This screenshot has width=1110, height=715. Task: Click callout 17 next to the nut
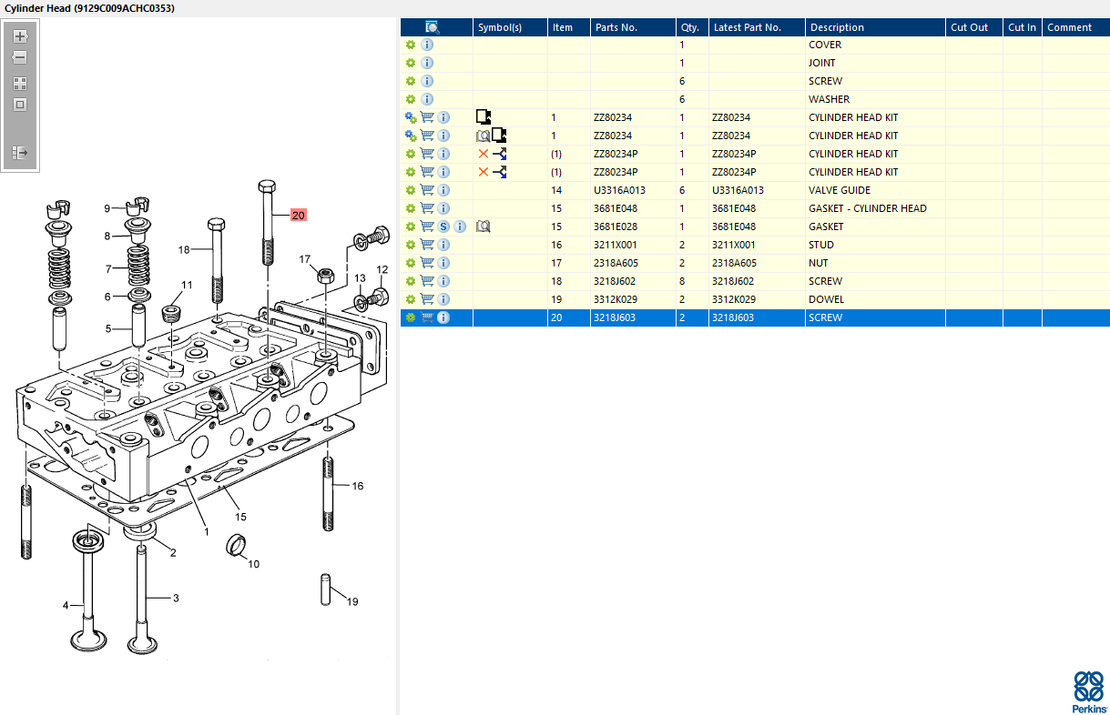[x=305, y=259]
